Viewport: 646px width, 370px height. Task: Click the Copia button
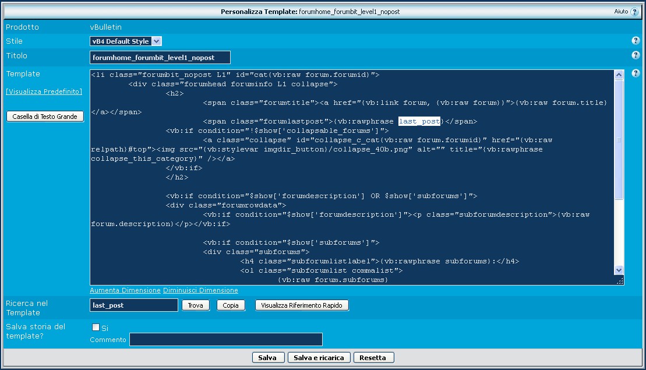231,305
